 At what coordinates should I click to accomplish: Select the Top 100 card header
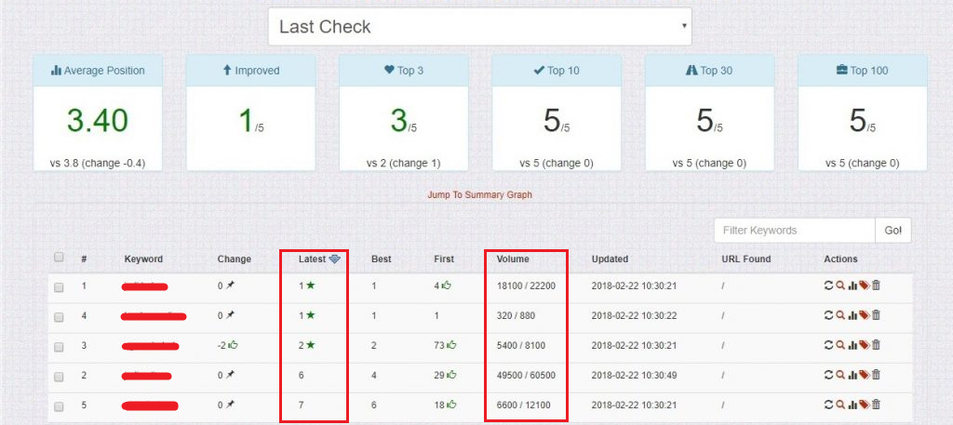(x=863, y=71)
